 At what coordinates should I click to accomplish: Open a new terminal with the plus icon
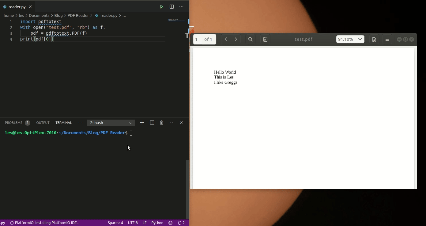coord(142,123)
